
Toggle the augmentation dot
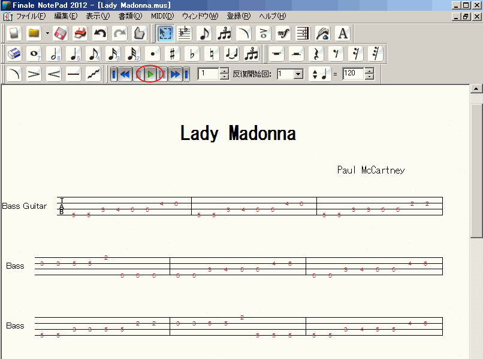(152, 54)
